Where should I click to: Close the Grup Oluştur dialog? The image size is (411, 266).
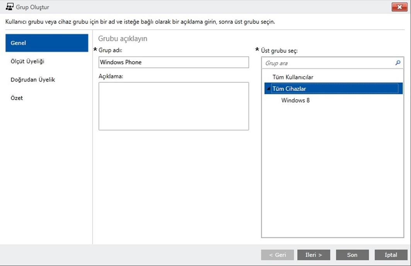click(399, 7)
